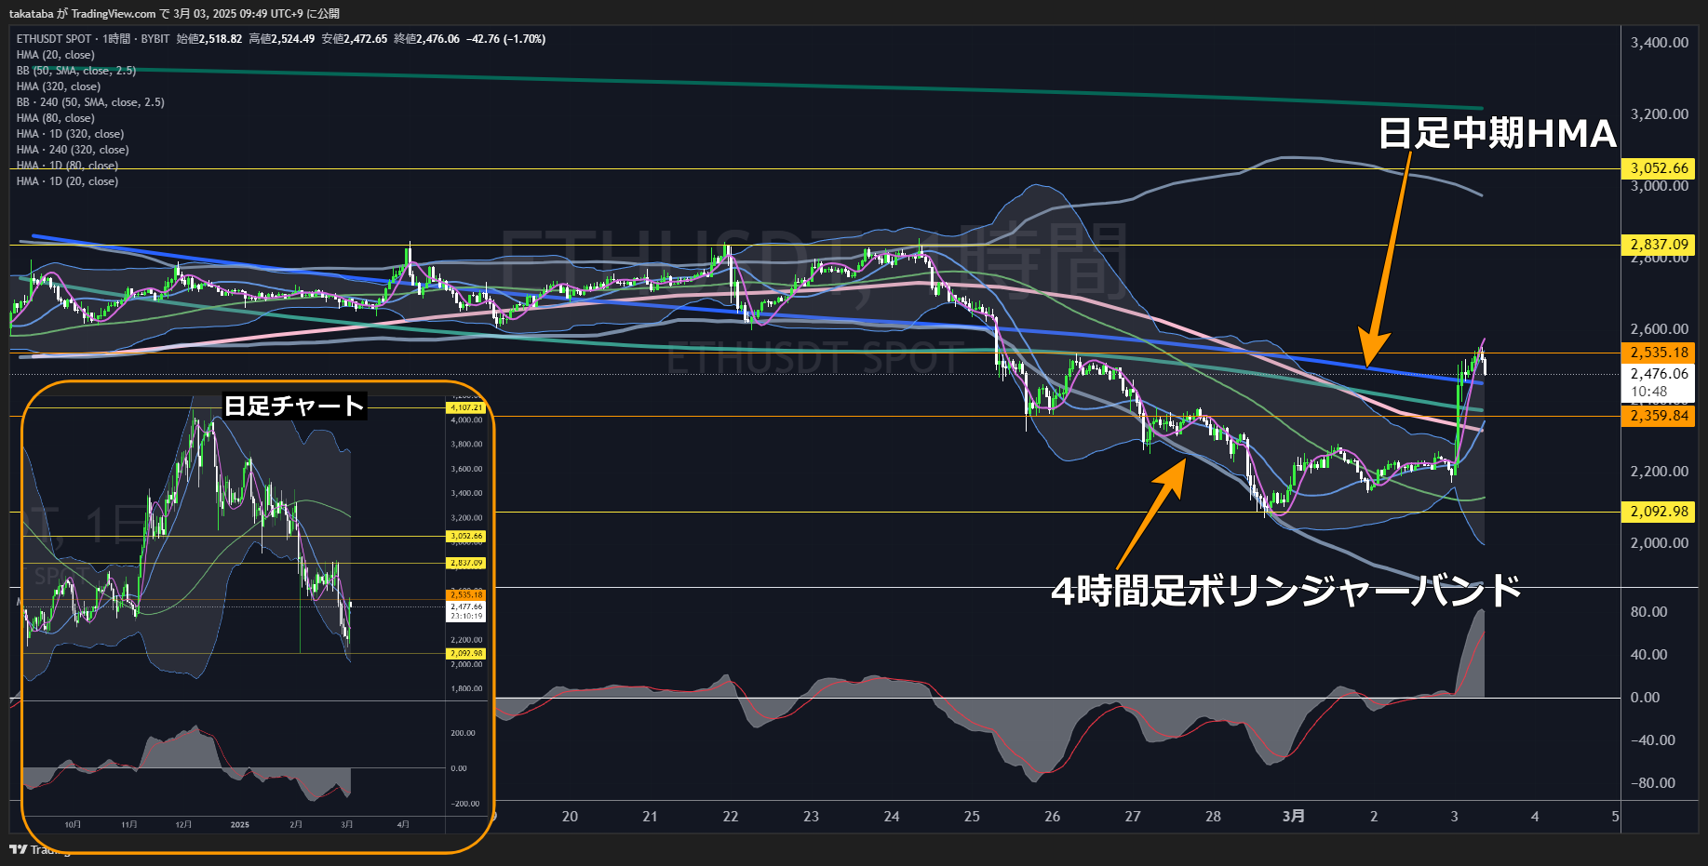Click the 日足チャート title on the inset
The width and height of the screenshot is (1708, 866).
(294, 406)
